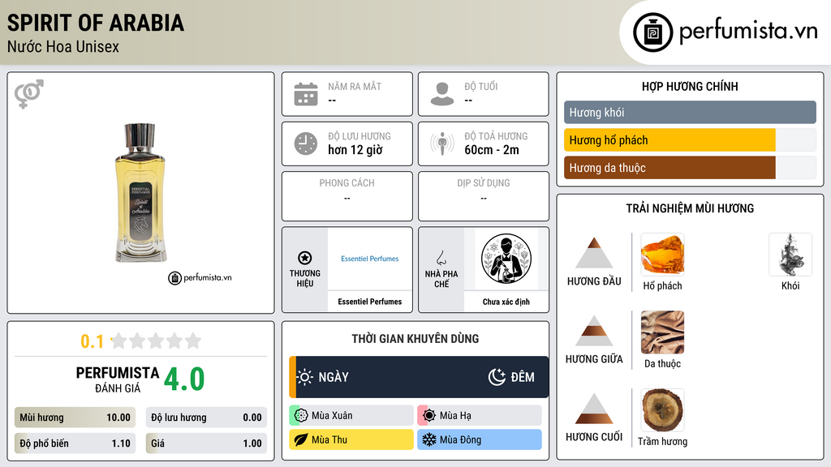Select the Da thuộc note image
The image size is (831, 467).
[x=662, y=332]
